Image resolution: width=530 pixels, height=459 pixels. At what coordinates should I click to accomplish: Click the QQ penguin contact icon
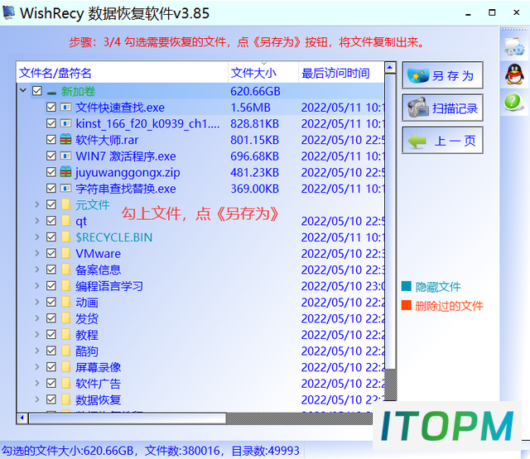pos(514,74)
